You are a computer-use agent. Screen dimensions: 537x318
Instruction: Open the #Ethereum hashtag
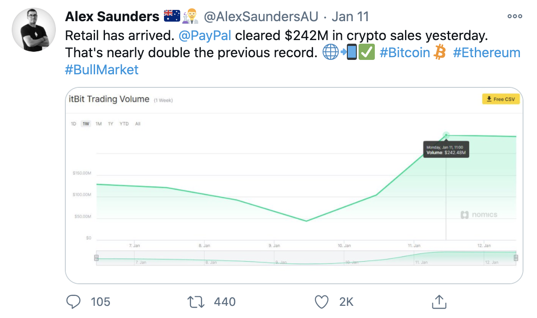click(487, 53)
